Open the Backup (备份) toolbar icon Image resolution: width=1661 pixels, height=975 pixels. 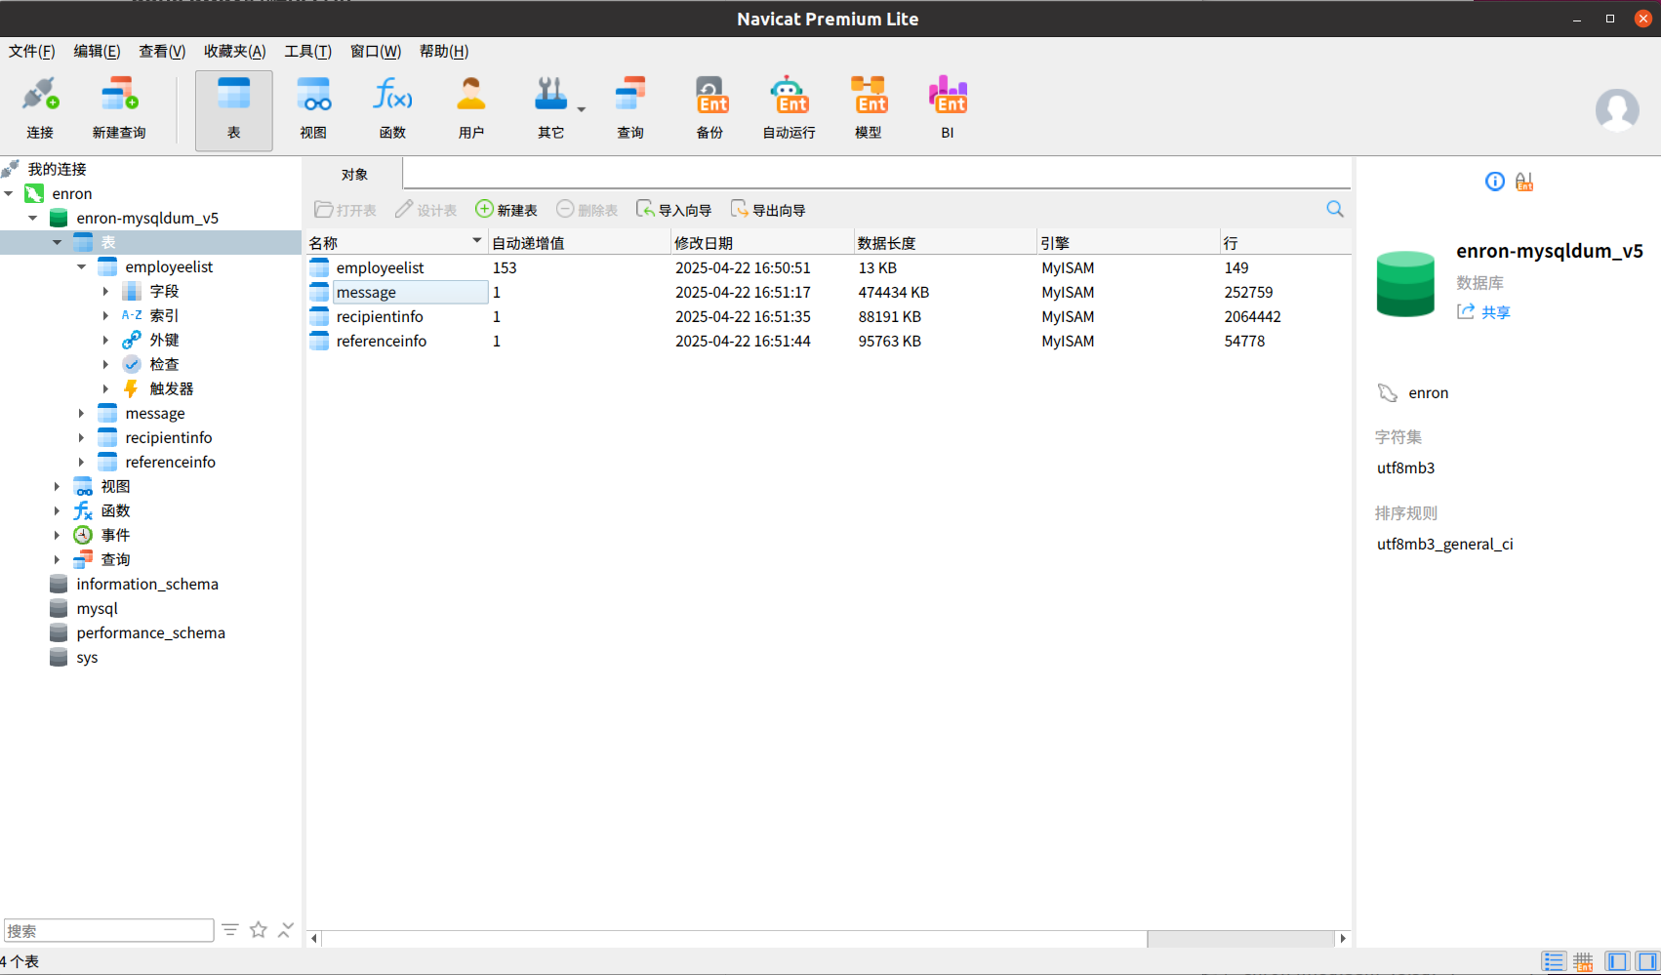pos(709,108)
